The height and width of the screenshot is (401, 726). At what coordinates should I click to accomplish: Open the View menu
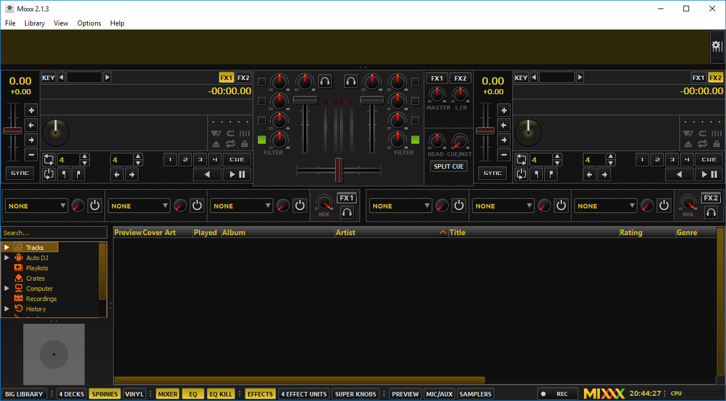(61, 23)
